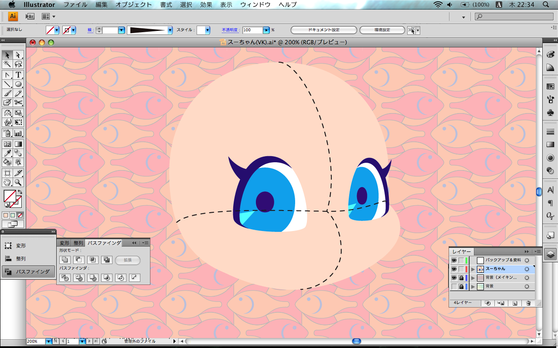Create a new layer in Layers panel
This screenshot has width=558, height=348.
[x=515, y=303]
